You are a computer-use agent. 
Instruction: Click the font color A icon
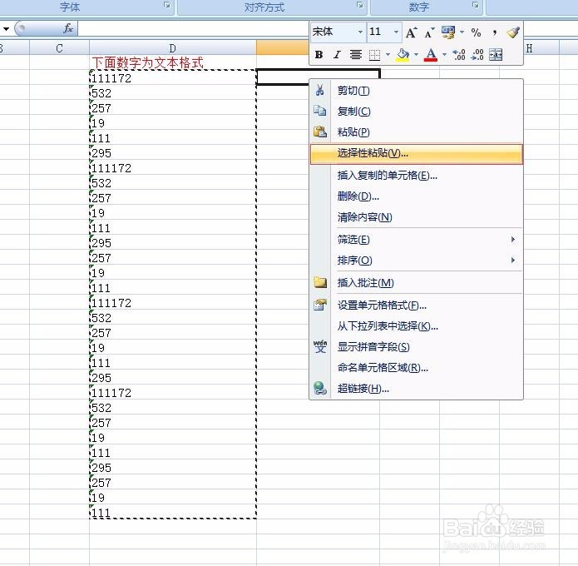pos(431,55)
